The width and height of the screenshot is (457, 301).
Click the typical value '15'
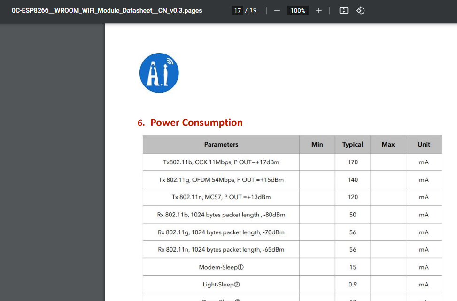(x=353, y=267)
